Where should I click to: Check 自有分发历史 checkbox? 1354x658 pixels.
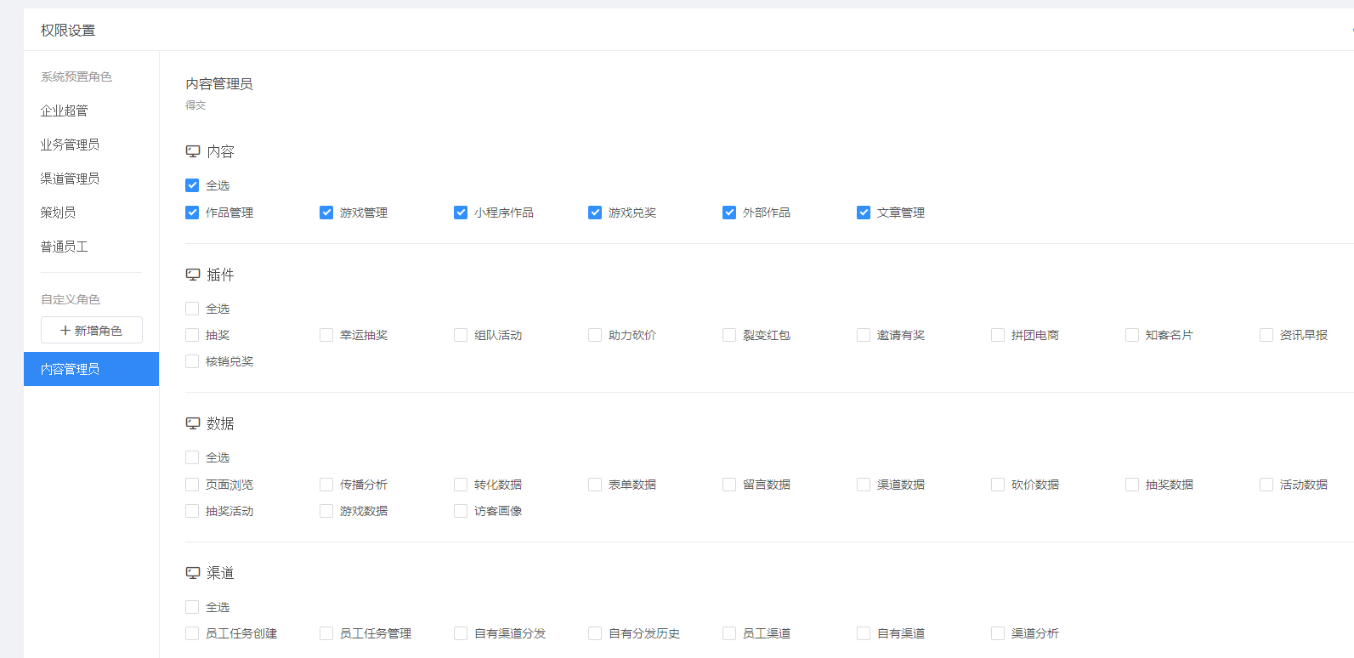point(595,633)
